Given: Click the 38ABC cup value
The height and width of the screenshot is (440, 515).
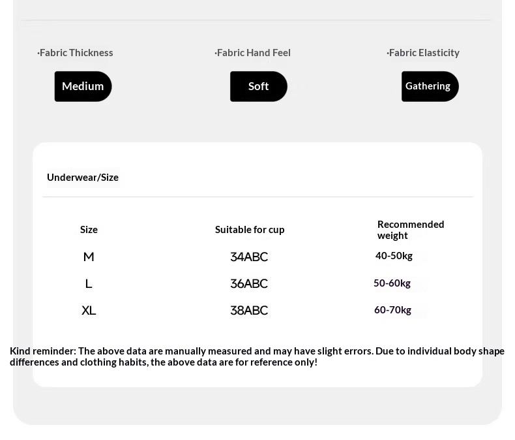Looking at the screenshot, I should (x=249, y=310).
